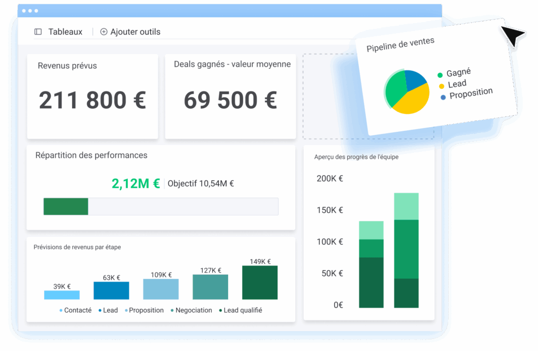The width and height of the screenshot is (538, 351).
Task: Click the Proposition label in Pipeline legend
Action: tap(471, 93)
